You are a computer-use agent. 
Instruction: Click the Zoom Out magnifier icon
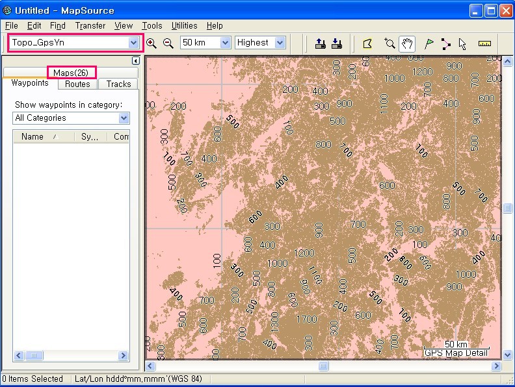(x=168, y=43)
